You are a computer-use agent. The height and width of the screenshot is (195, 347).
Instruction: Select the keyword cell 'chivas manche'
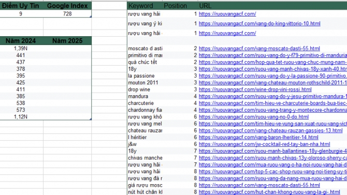145,158
